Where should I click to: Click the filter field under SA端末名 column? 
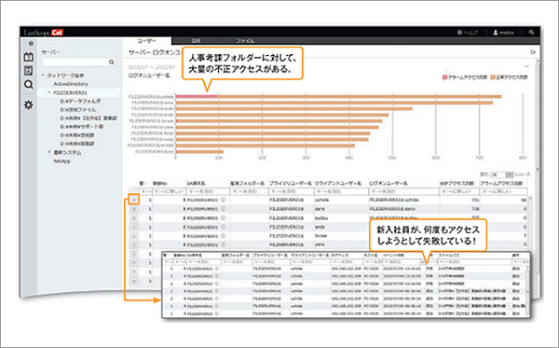[x=208, y=191]
